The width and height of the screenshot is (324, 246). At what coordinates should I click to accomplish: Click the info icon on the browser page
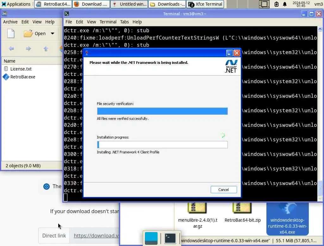pos(47,187)
